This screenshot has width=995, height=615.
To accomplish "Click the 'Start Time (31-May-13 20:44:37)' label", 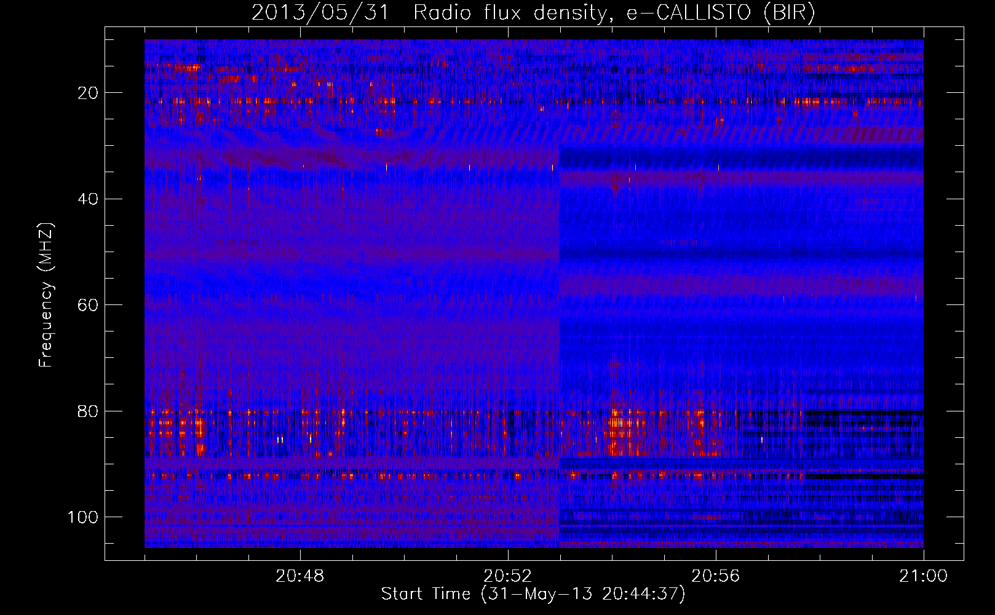I will click(533, 594).
